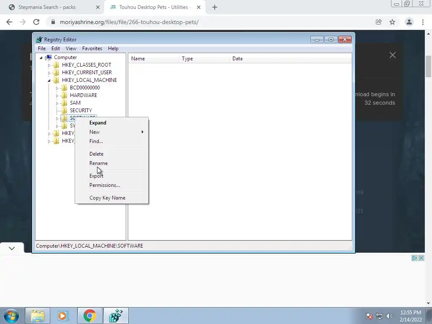
Task: Open the Chrome three-dot menu
Action: [x=423, y=22]
